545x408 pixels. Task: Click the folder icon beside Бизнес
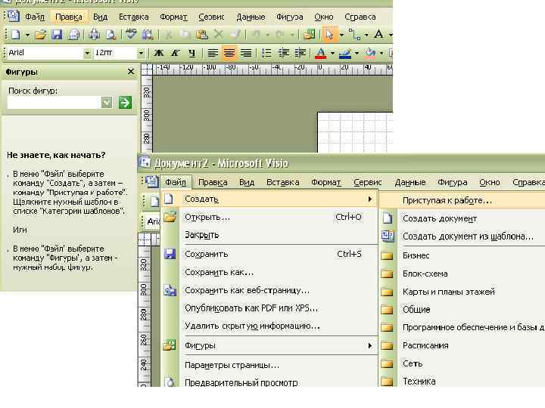pos(387,256)
